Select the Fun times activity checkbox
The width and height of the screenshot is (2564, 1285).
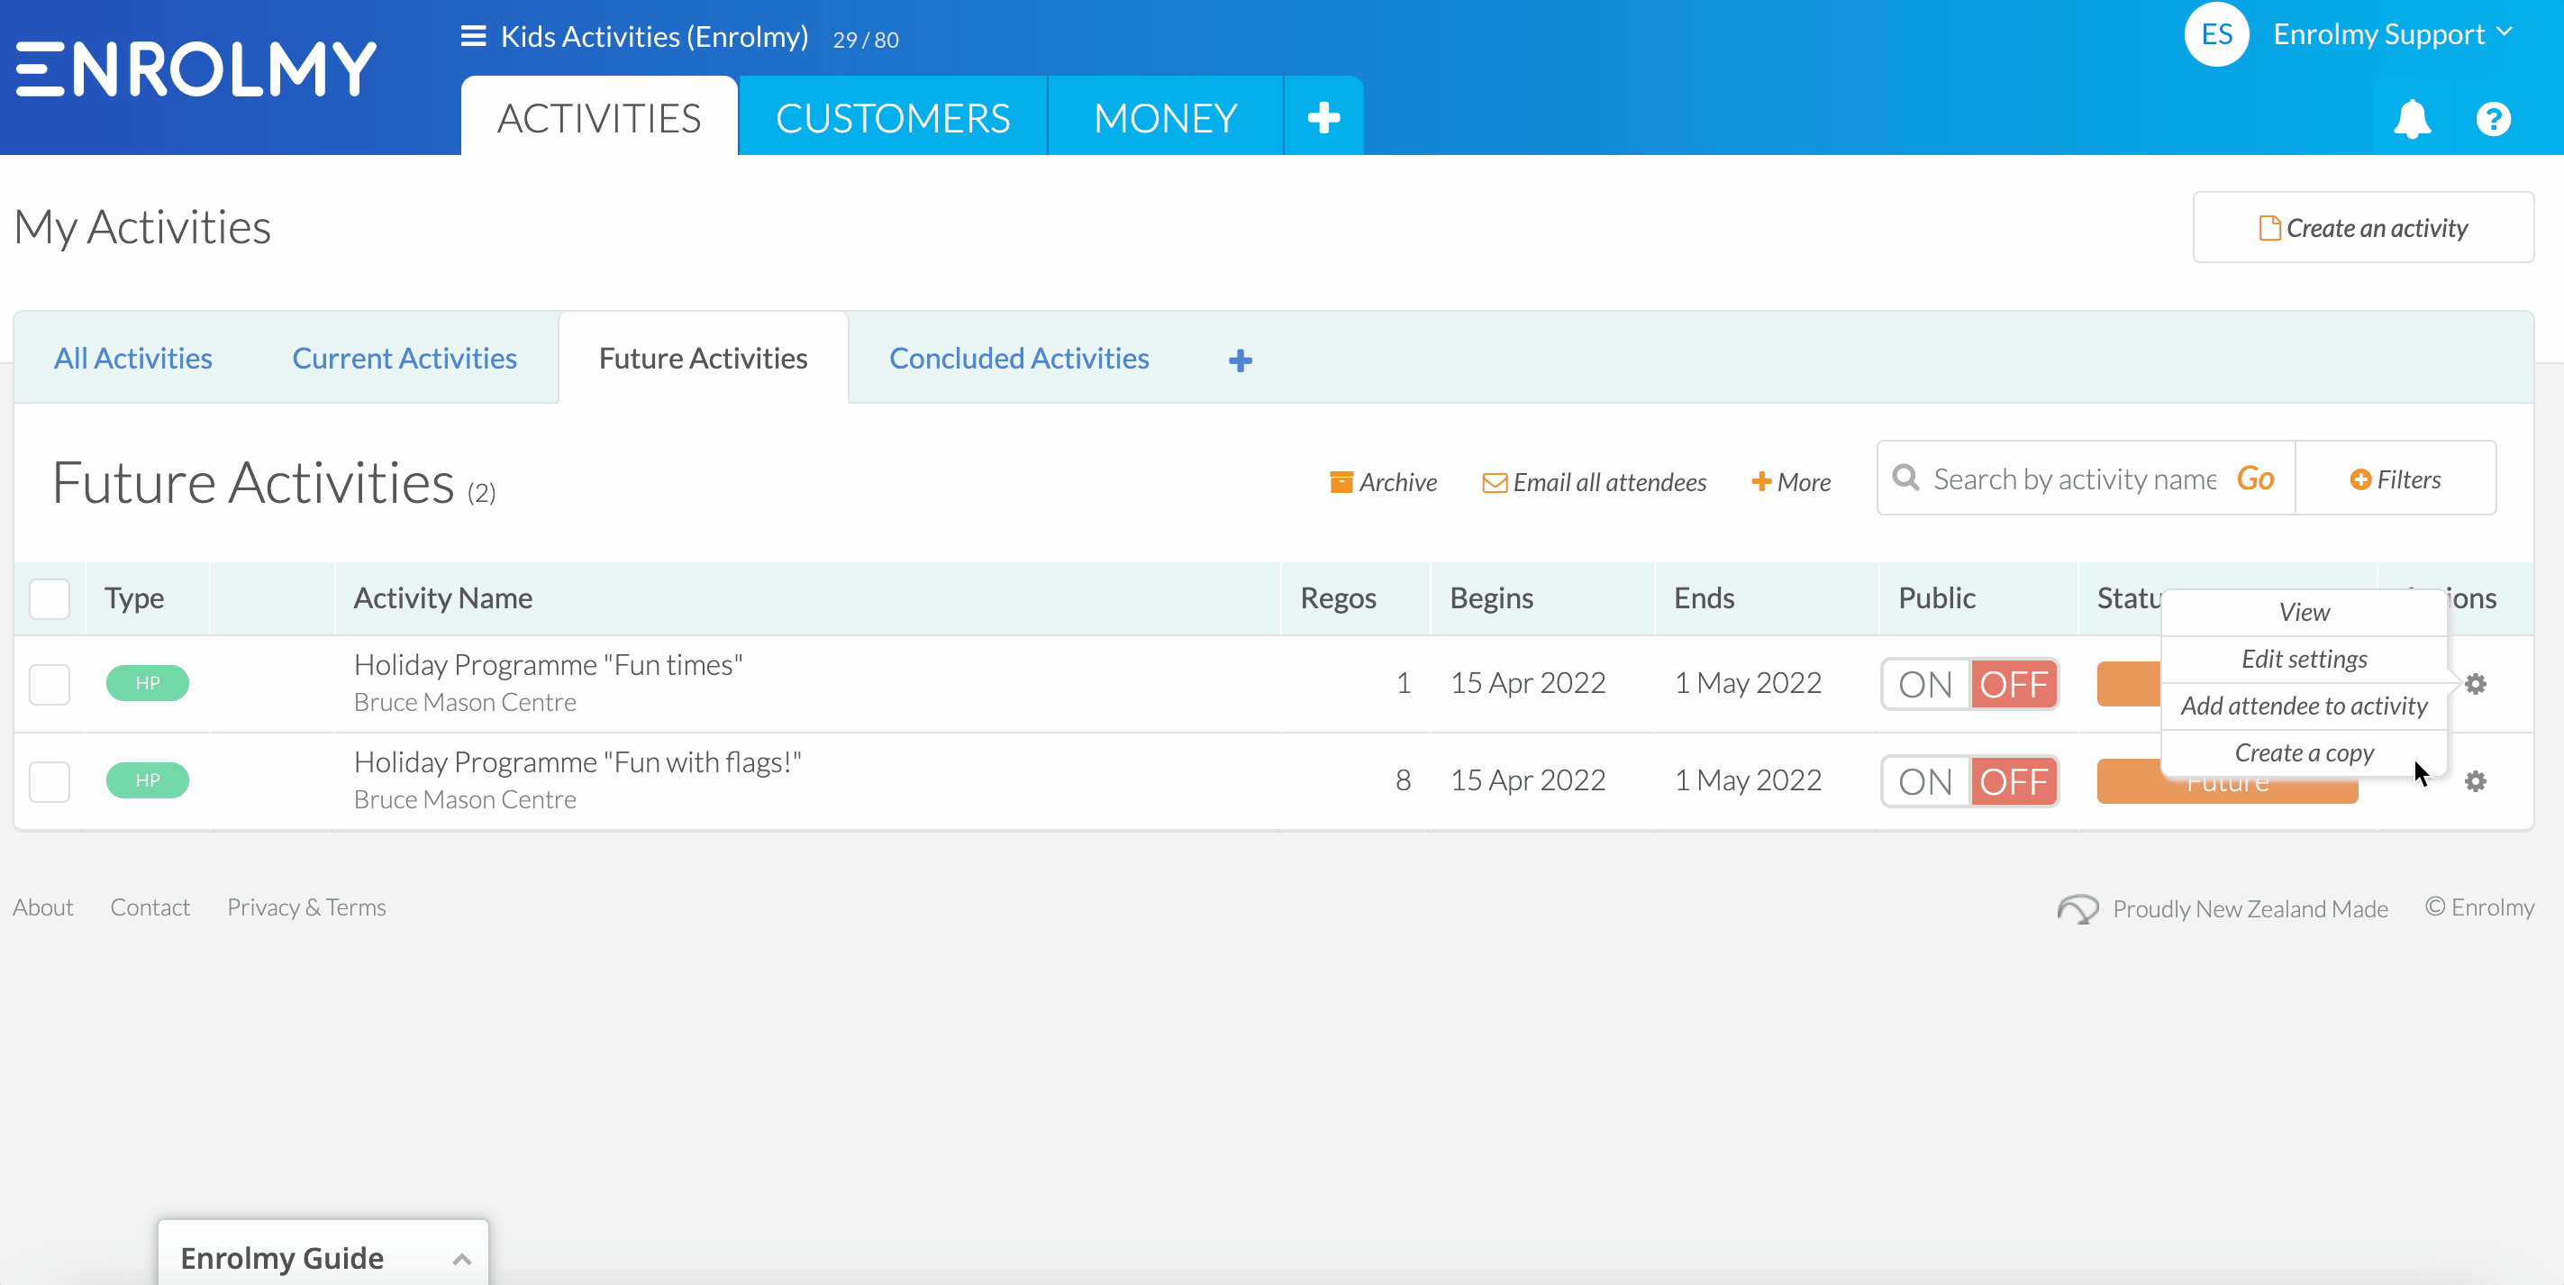coord(50,684)
